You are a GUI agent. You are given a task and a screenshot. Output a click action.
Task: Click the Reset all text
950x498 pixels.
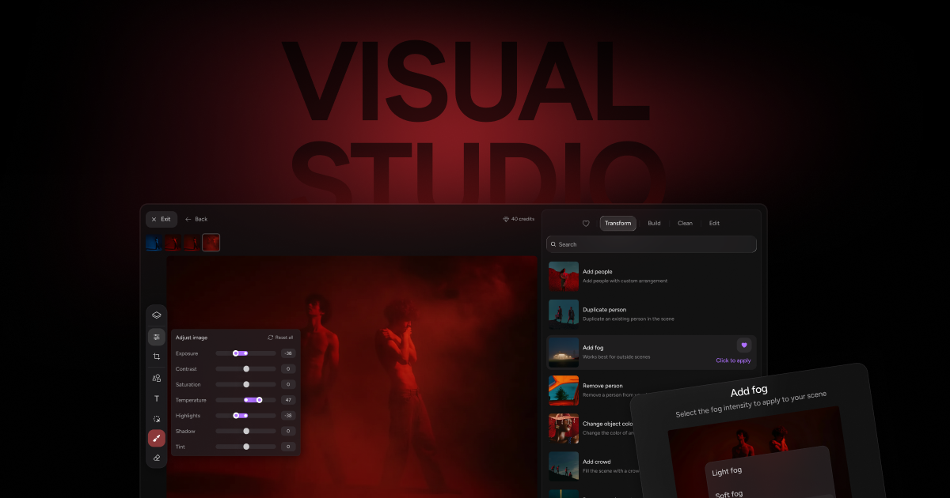[x=284, y=338]
